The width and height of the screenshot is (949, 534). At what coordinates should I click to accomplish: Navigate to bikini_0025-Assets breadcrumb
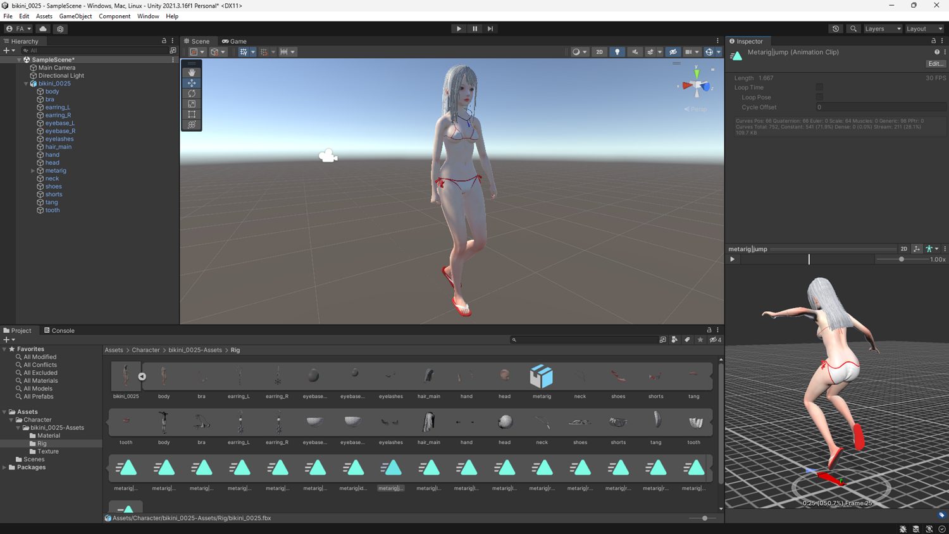click(x=195, y=350)
